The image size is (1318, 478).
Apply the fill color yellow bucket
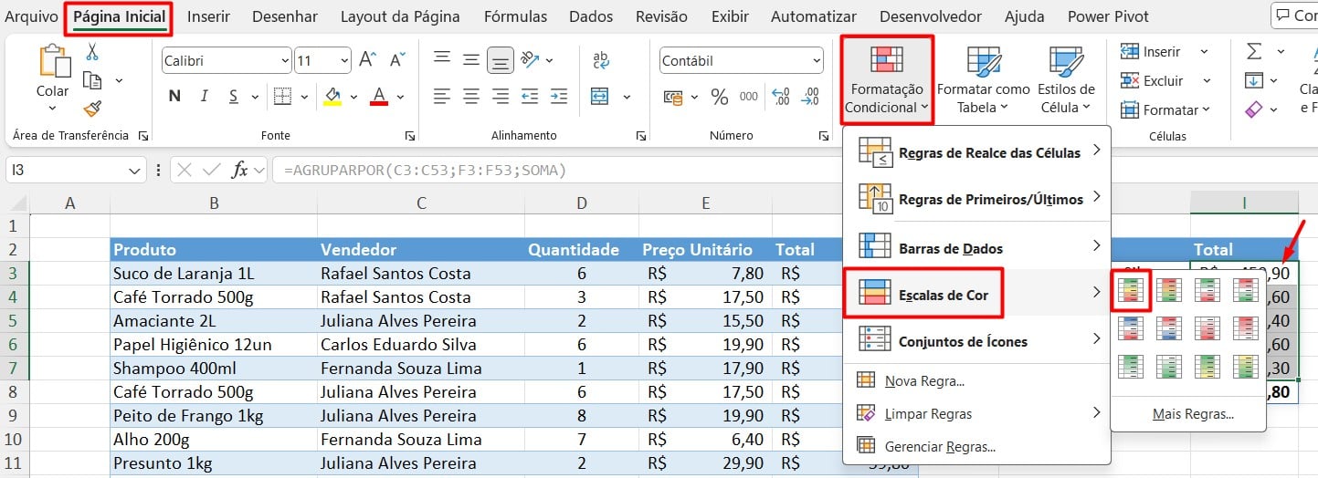pos(332,96)
